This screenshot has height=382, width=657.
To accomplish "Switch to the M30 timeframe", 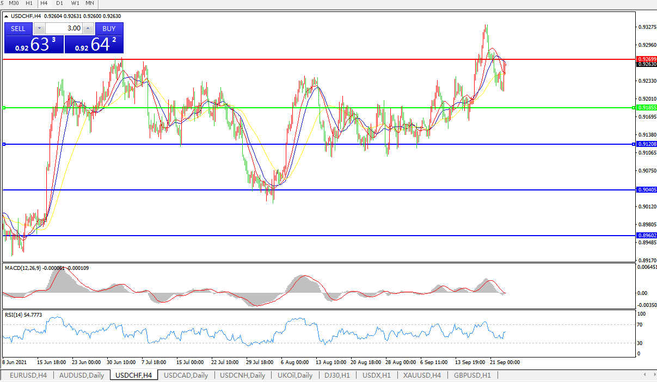I will (x=14, y=3).
